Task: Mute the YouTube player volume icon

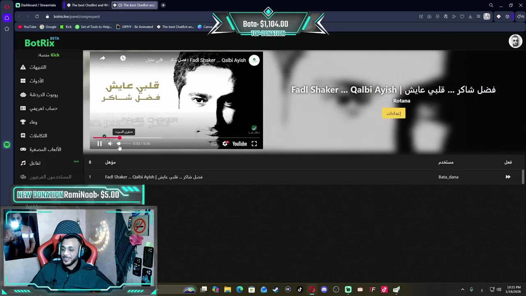Action: coord(110,143)
